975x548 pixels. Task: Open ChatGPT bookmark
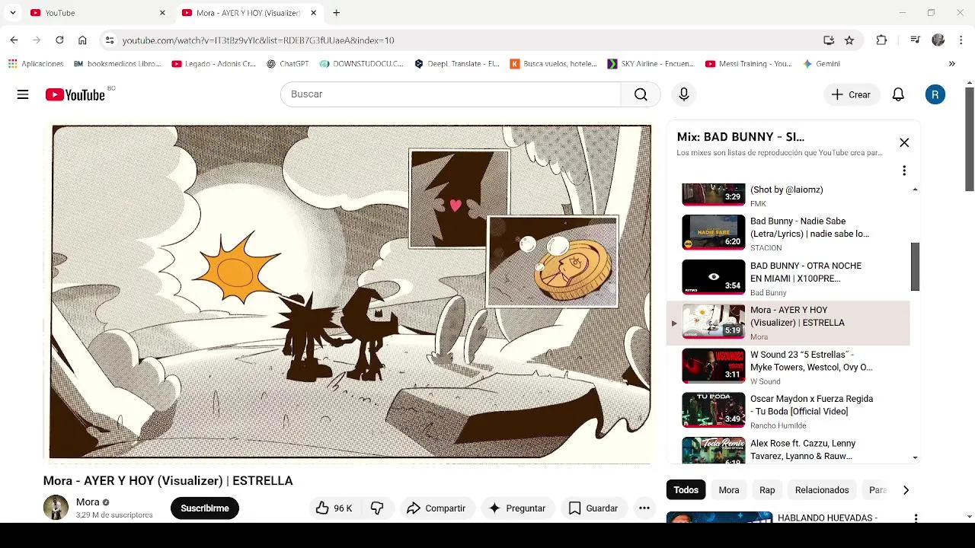coord(287,64)
